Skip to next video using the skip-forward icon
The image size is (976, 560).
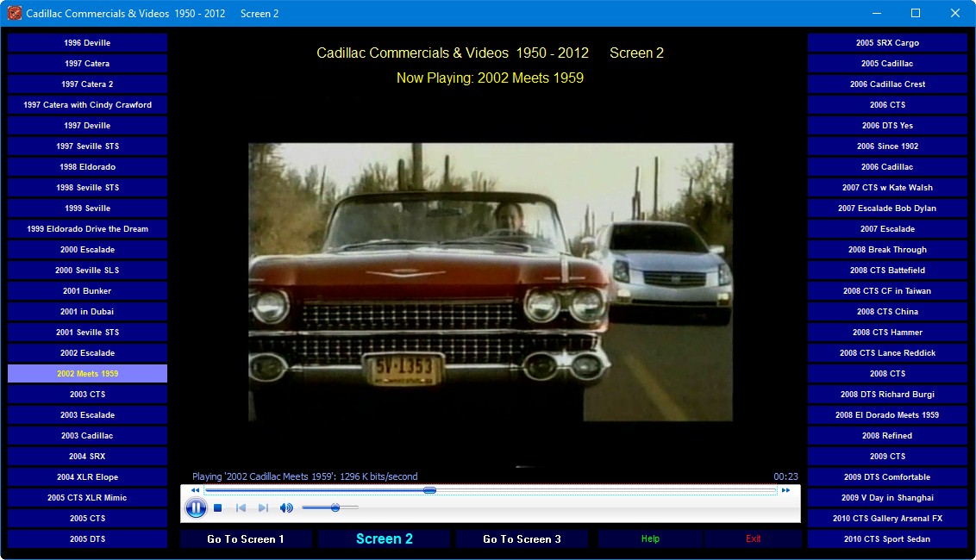263,507
